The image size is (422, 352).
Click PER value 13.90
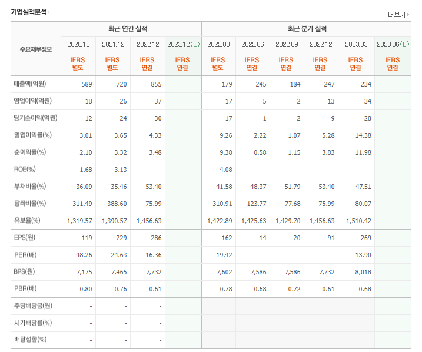tap(363, 255)
